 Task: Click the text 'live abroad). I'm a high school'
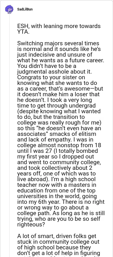56,179
